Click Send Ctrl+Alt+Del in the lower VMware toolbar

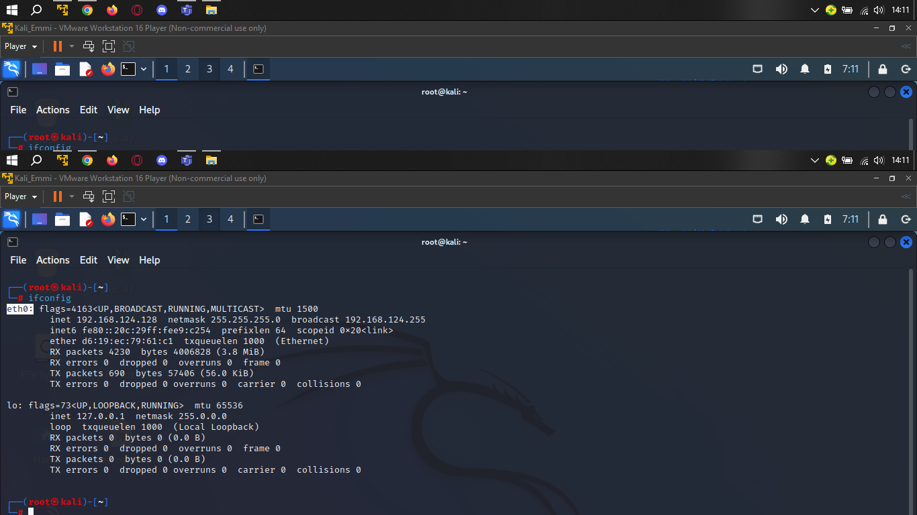pyautogui.click(x=89, y=196)
